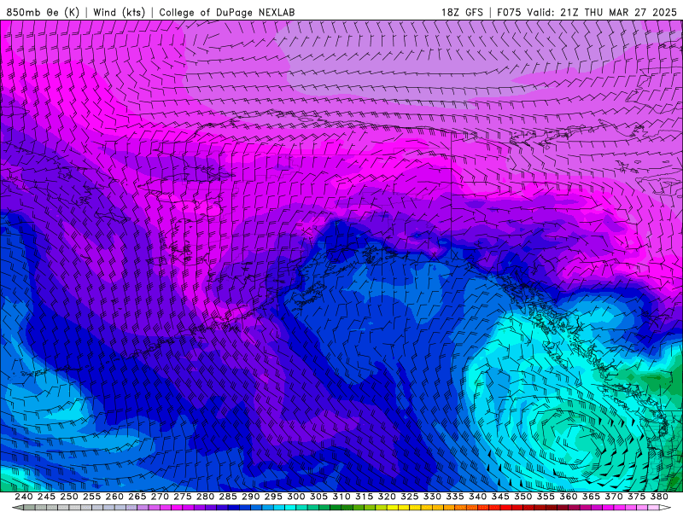The image size is (683, 512).
Task: Select the 325 legend value
Action: point(410,497)
